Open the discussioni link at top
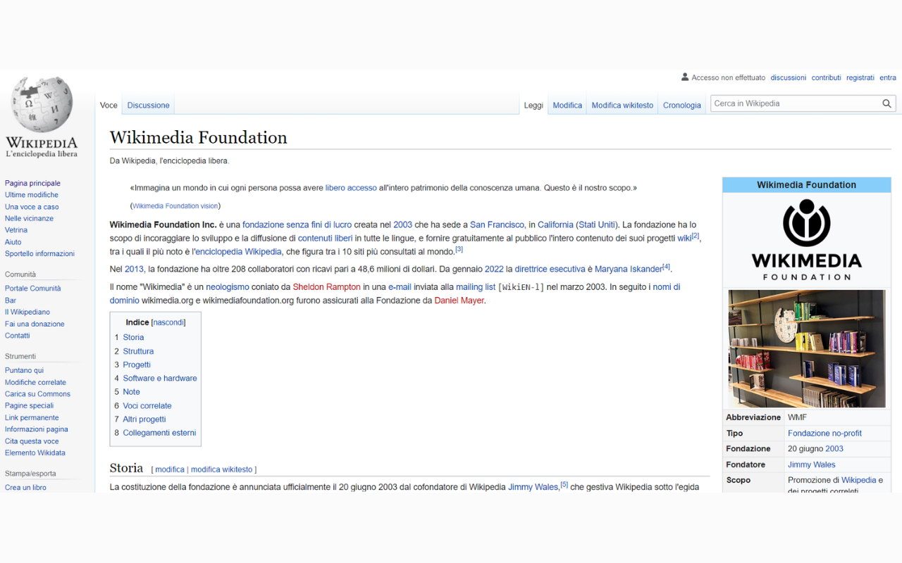Screen dimensions: 902x563 click(788, 77)
